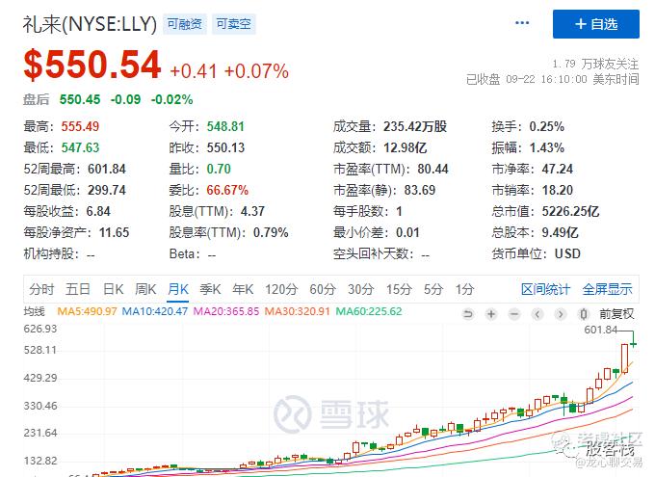The height and width of the screenshot is (477, 655).
Task: Switch to 1分 chart tab
Action: pyautogui.click(x=464, y=289)
